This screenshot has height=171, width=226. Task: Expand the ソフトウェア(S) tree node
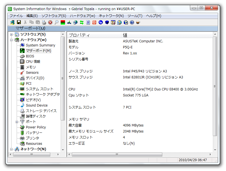[11, 34]
